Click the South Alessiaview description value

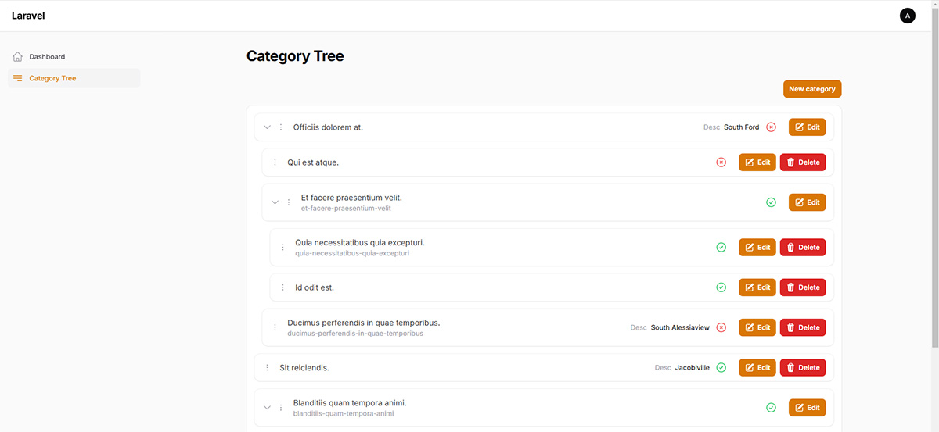[680, 327]
